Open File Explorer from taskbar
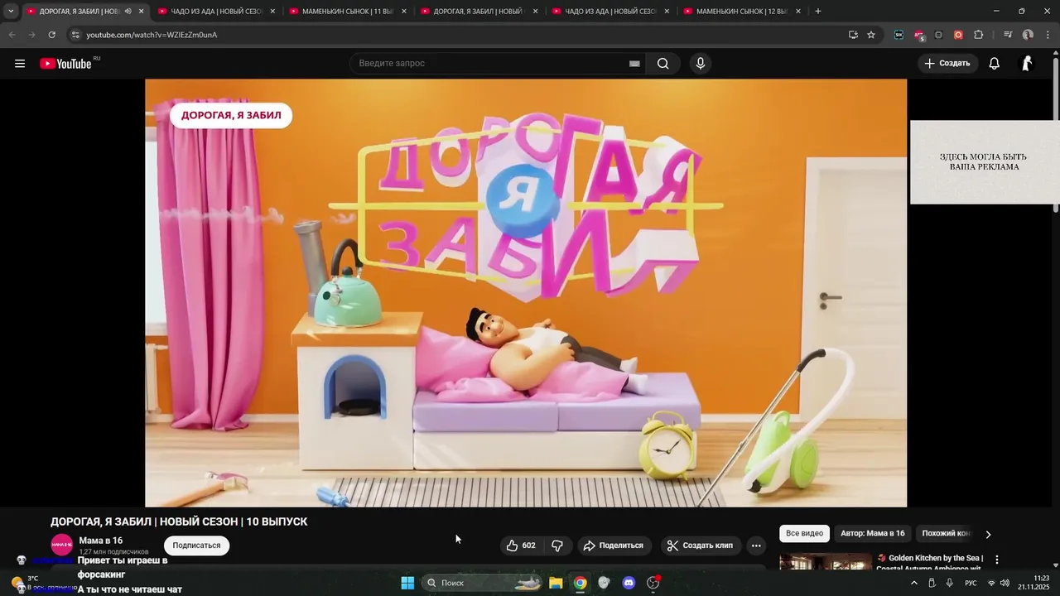Screen dimensions: 1060x596 click(556, 583)
